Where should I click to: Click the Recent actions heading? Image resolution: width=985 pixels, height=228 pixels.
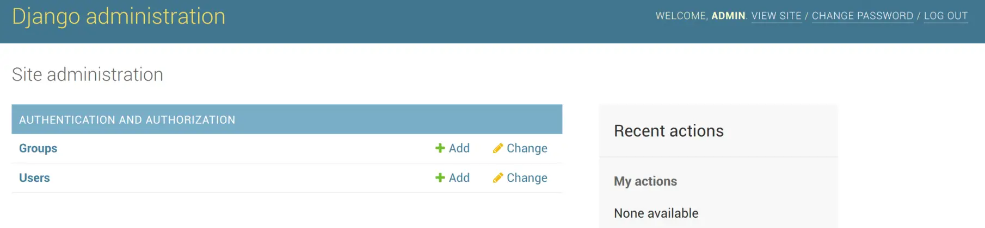668,131
